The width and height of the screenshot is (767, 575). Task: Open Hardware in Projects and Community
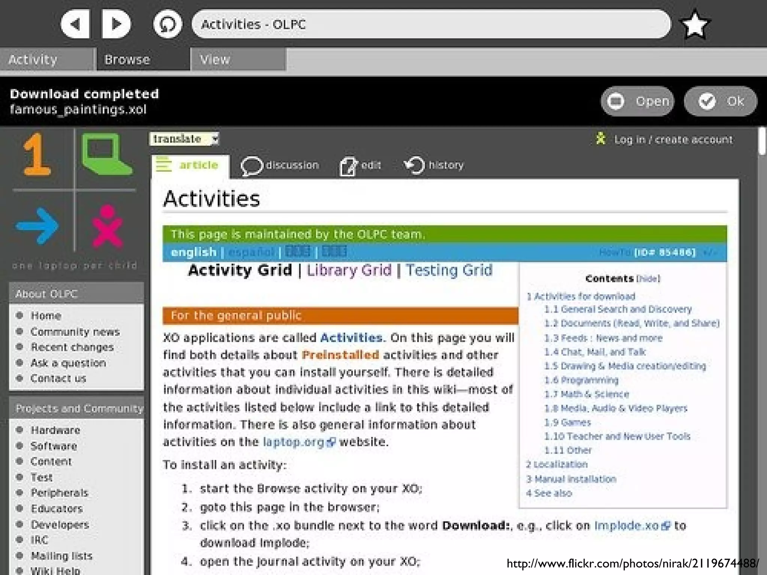click(55, 430)
